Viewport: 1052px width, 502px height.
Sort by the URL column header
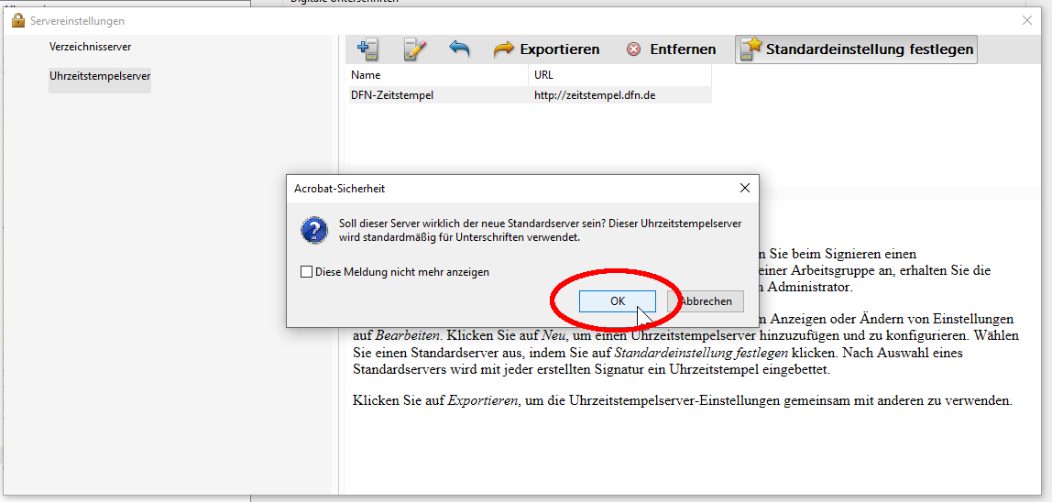coord(619,75)
